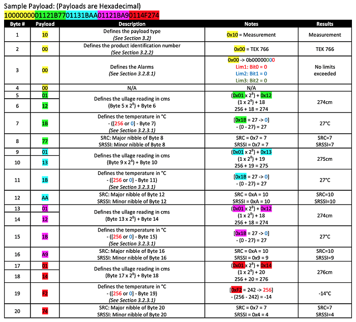Image resolution: width=356 pixels, height=322 pixels.
Task: Click the N/A description in byte 4 row
Action: (x=132, y=88)
